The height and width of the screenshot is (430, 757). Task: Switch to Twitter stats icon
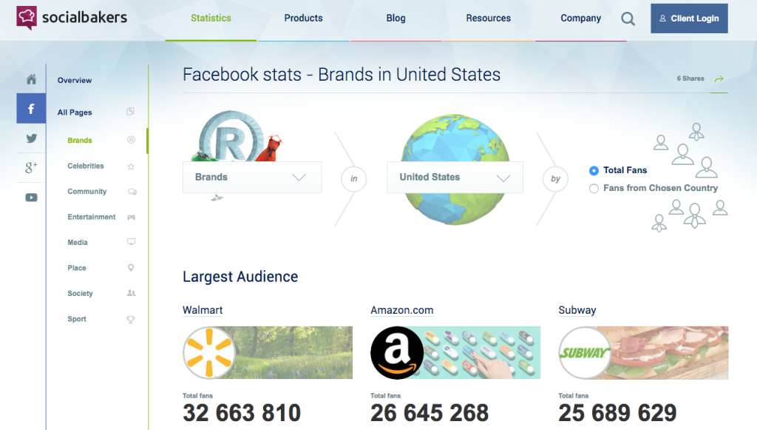pyautogui.click(x=31, y=138)
